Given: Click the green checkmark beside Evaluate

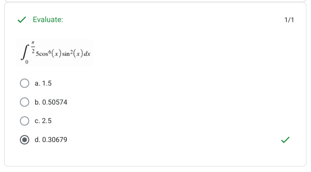Looking at the screenshot, I should click(x=22, y=20).
